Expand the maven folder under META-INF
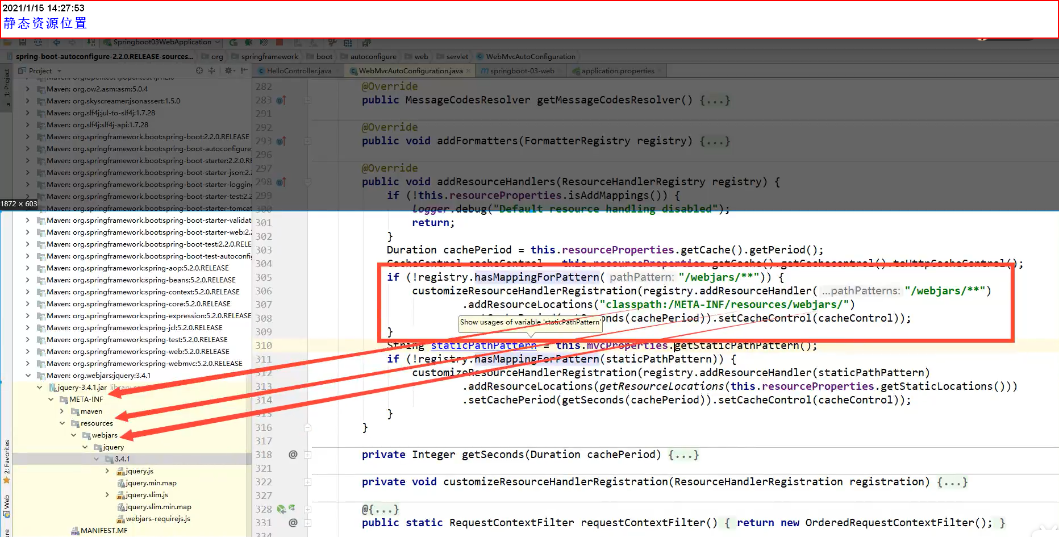Screen dimensions: 1059x537 tap(62, 411)
